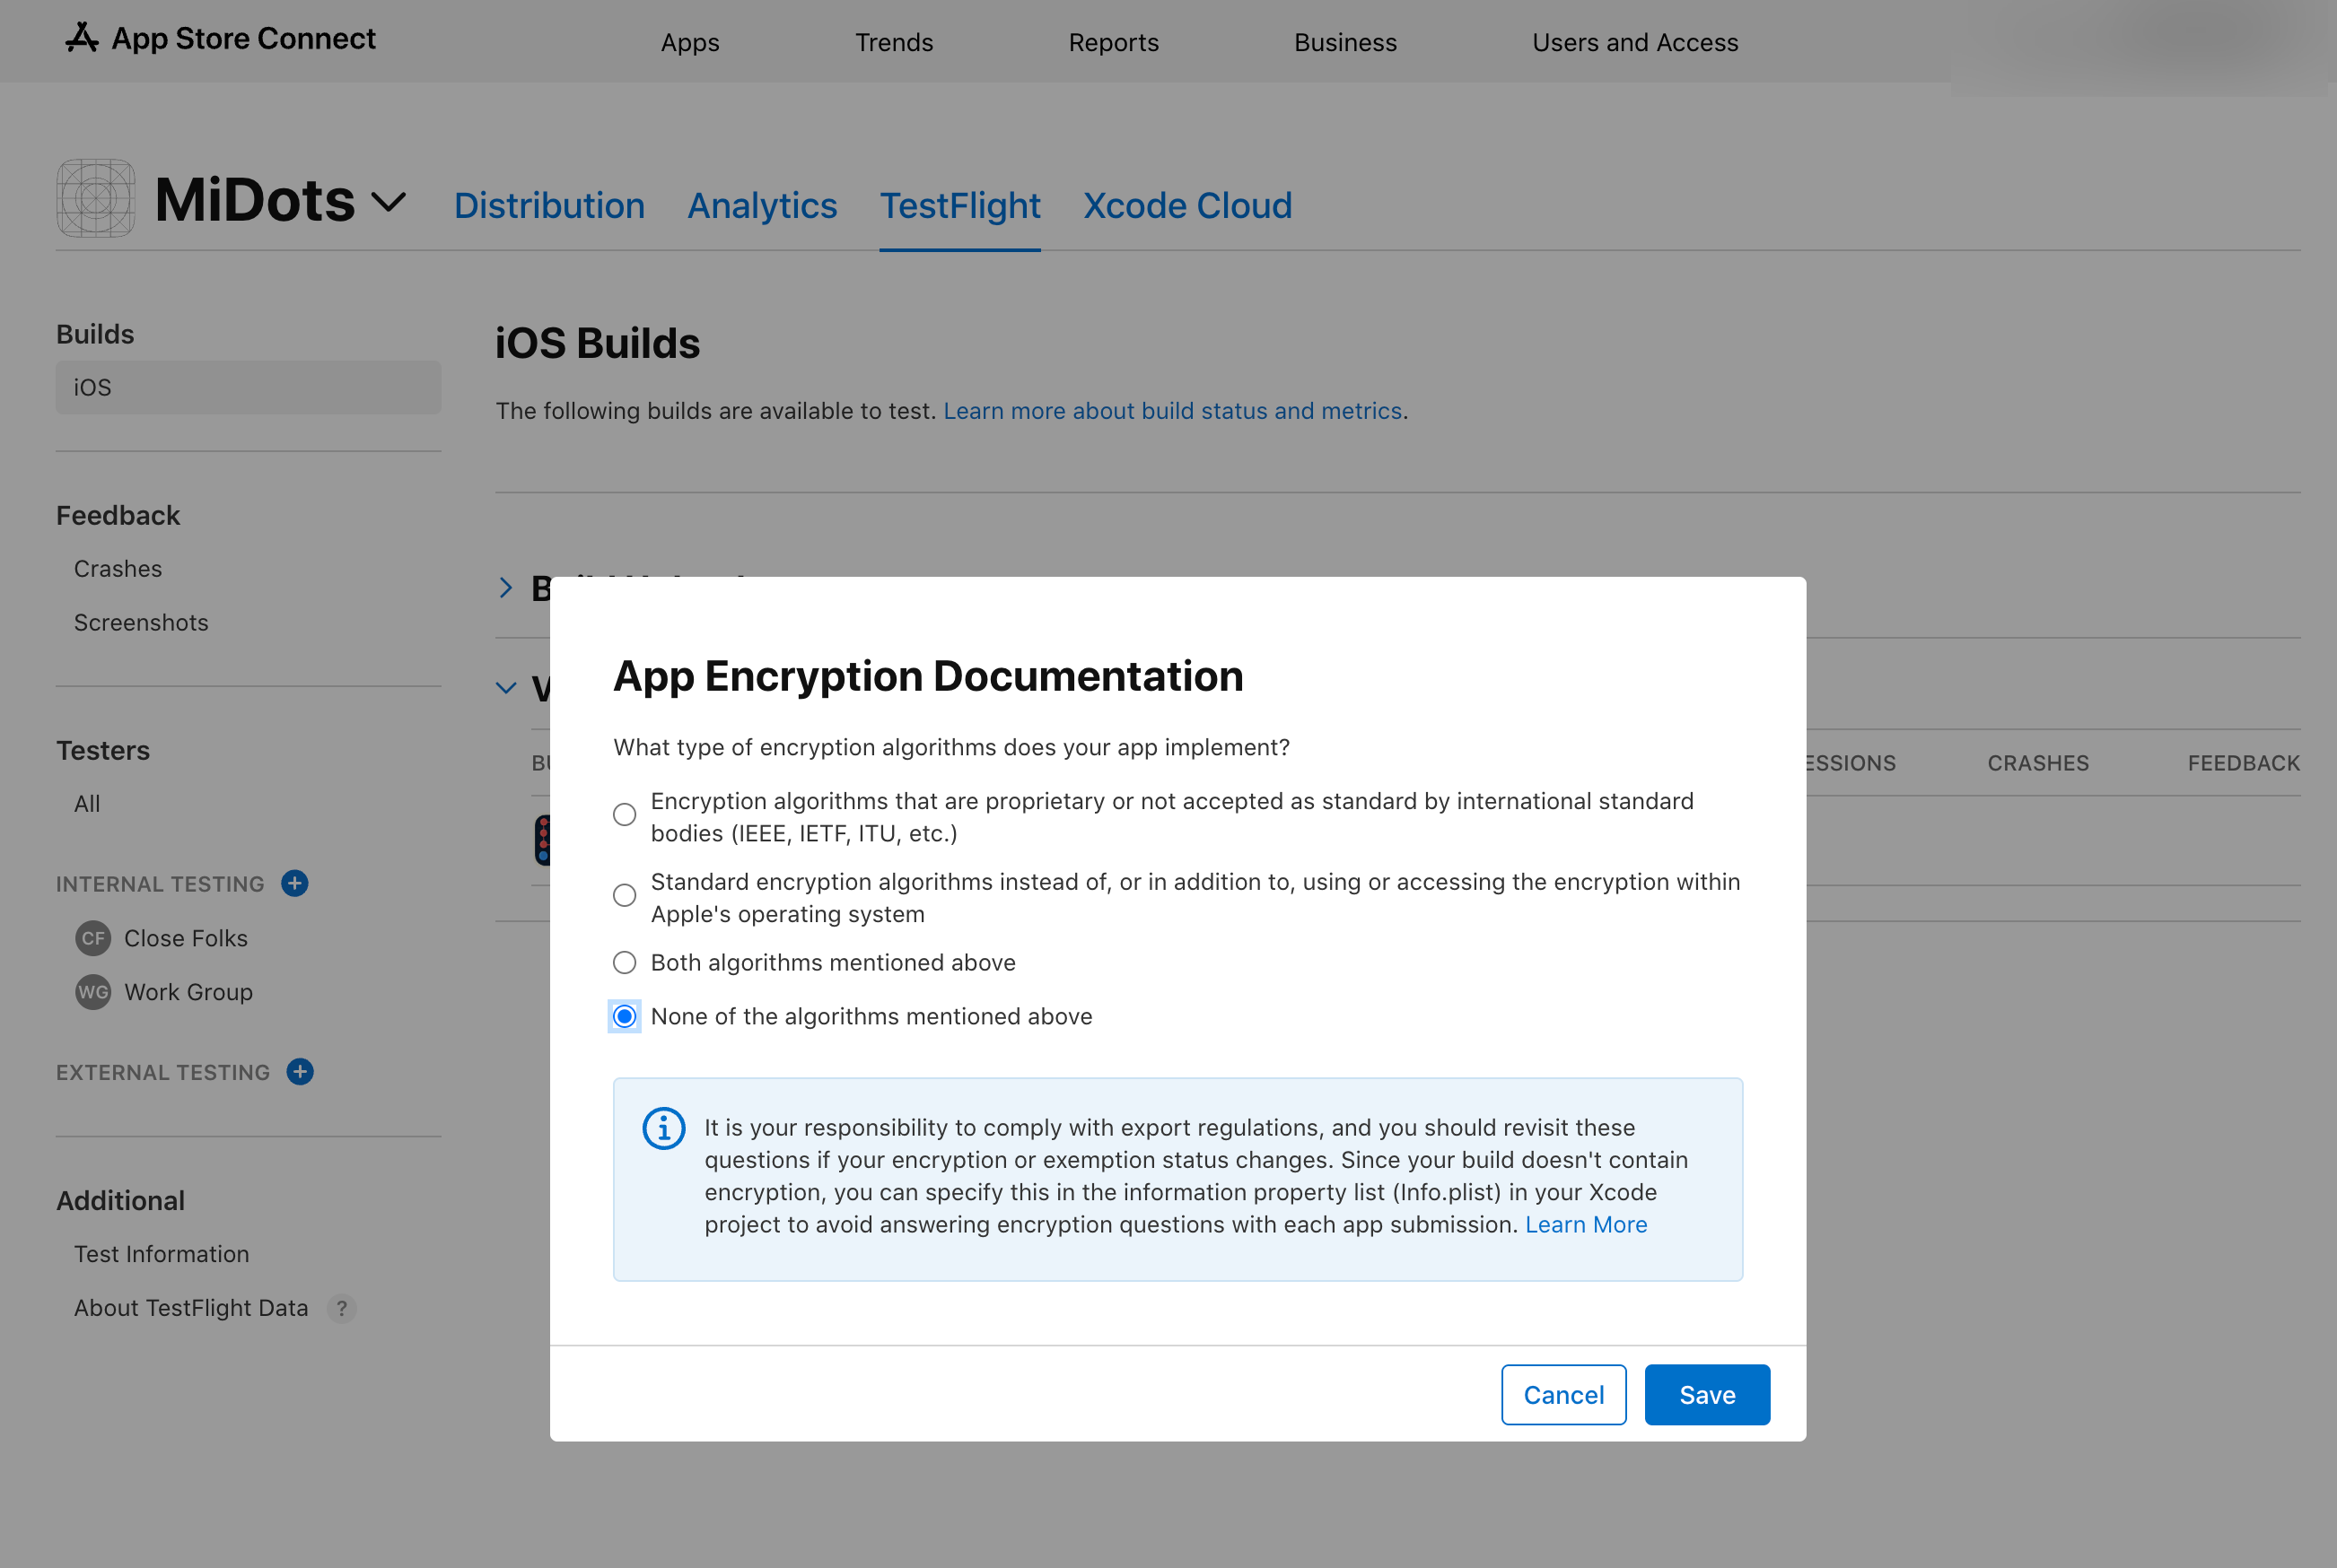Open the About TestFlight Data help icon
The height and width of the screenshot is (1568, 2337).
pyautogui.click(x=342, y=1308)
